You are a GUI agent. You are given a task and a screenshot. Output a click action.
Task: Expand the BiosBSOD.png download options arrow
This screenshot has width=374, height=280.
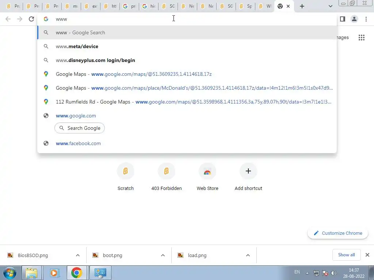point(78,255)
